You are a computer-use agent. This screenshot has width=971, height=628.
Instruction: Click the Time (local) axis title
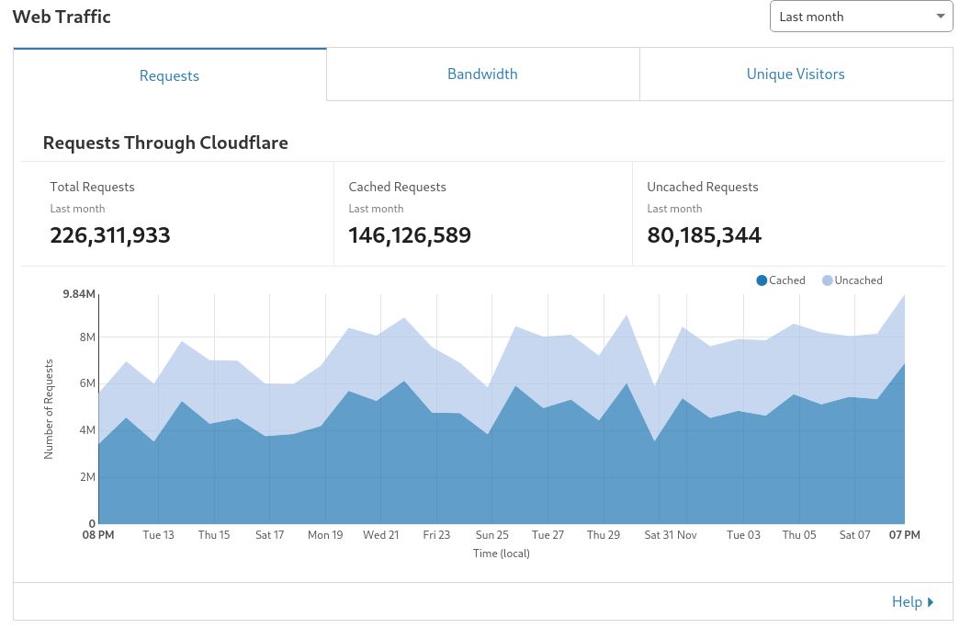(x=502, y=554)
